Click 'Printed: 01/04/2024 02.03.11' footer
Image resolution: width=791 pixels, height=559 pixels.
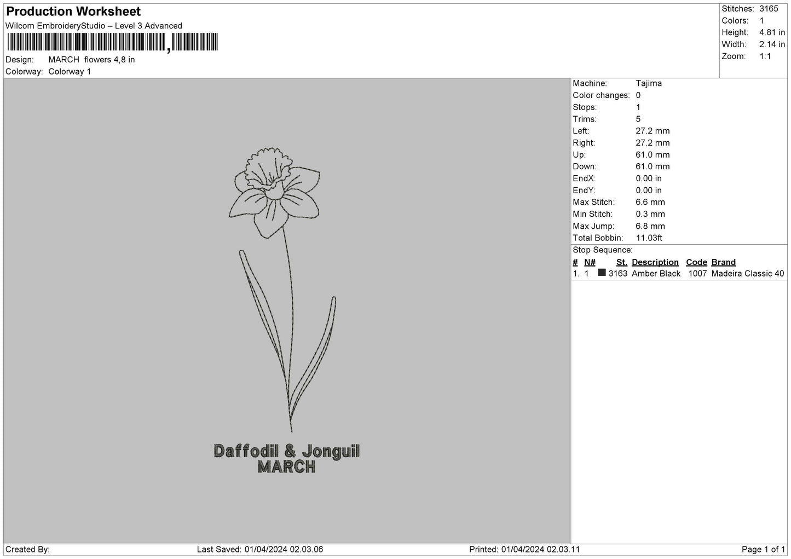(525, 549)
